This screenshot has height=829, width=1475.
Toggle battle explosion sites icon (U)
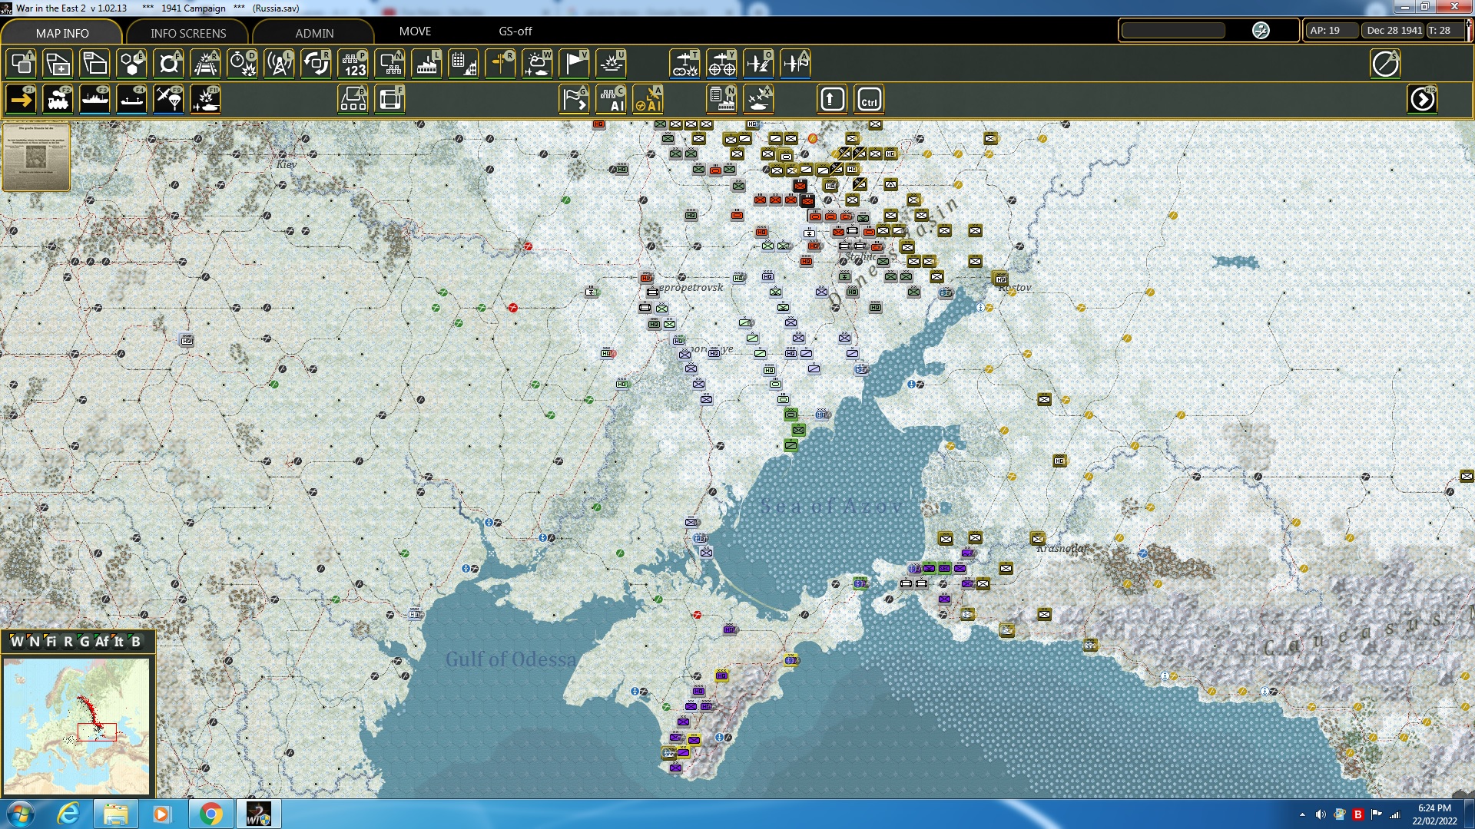tap(612, 64)
